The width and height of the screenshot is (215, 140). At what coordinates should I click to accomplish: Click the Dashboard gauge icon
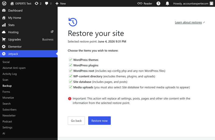click(4, 10)
